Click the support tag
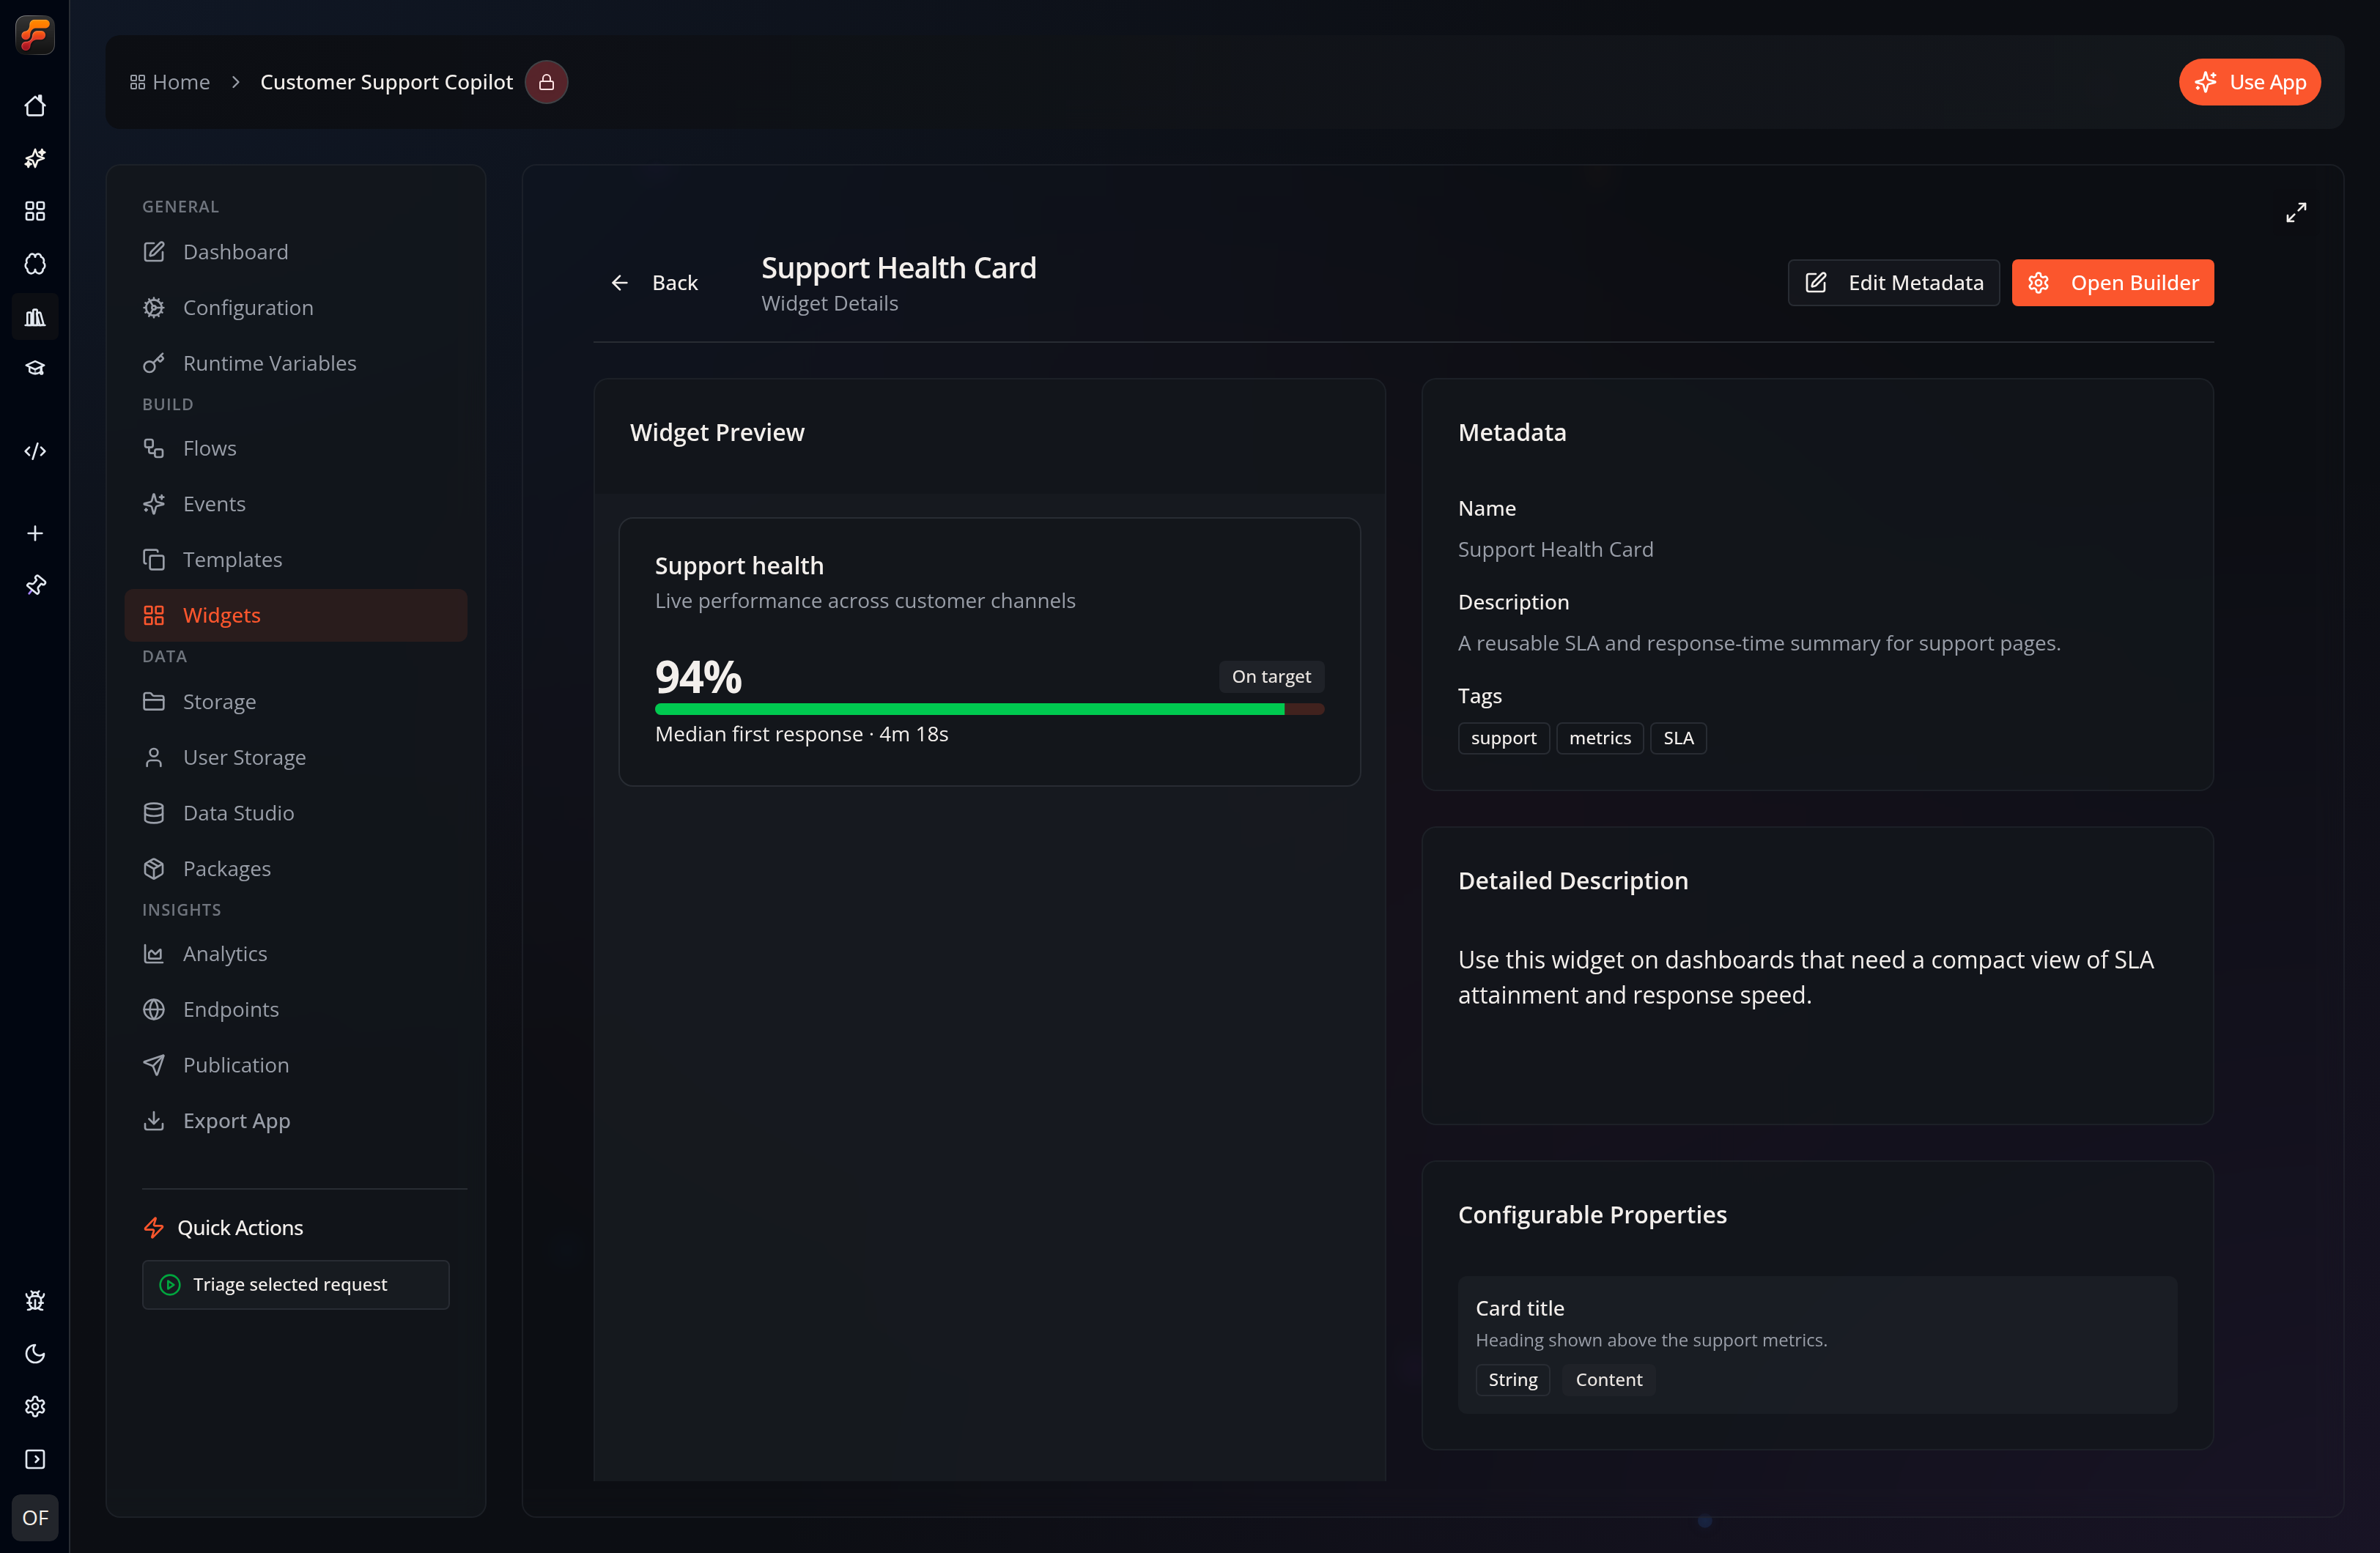Screen dimensions: 2380x1553 pos(1503,738)
